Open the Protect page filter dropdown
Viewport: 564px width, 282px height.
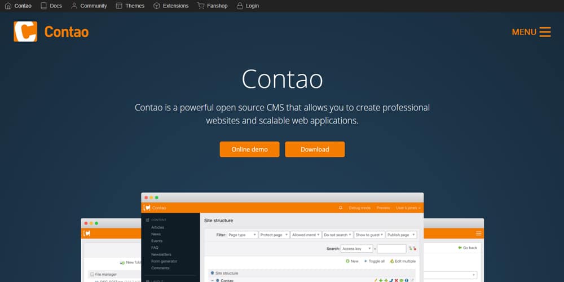pyautogui.click(x=274, y=235)
